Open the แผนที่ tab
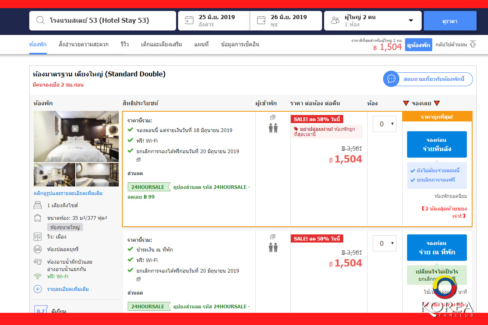The image size is (488, 325). 201,44
